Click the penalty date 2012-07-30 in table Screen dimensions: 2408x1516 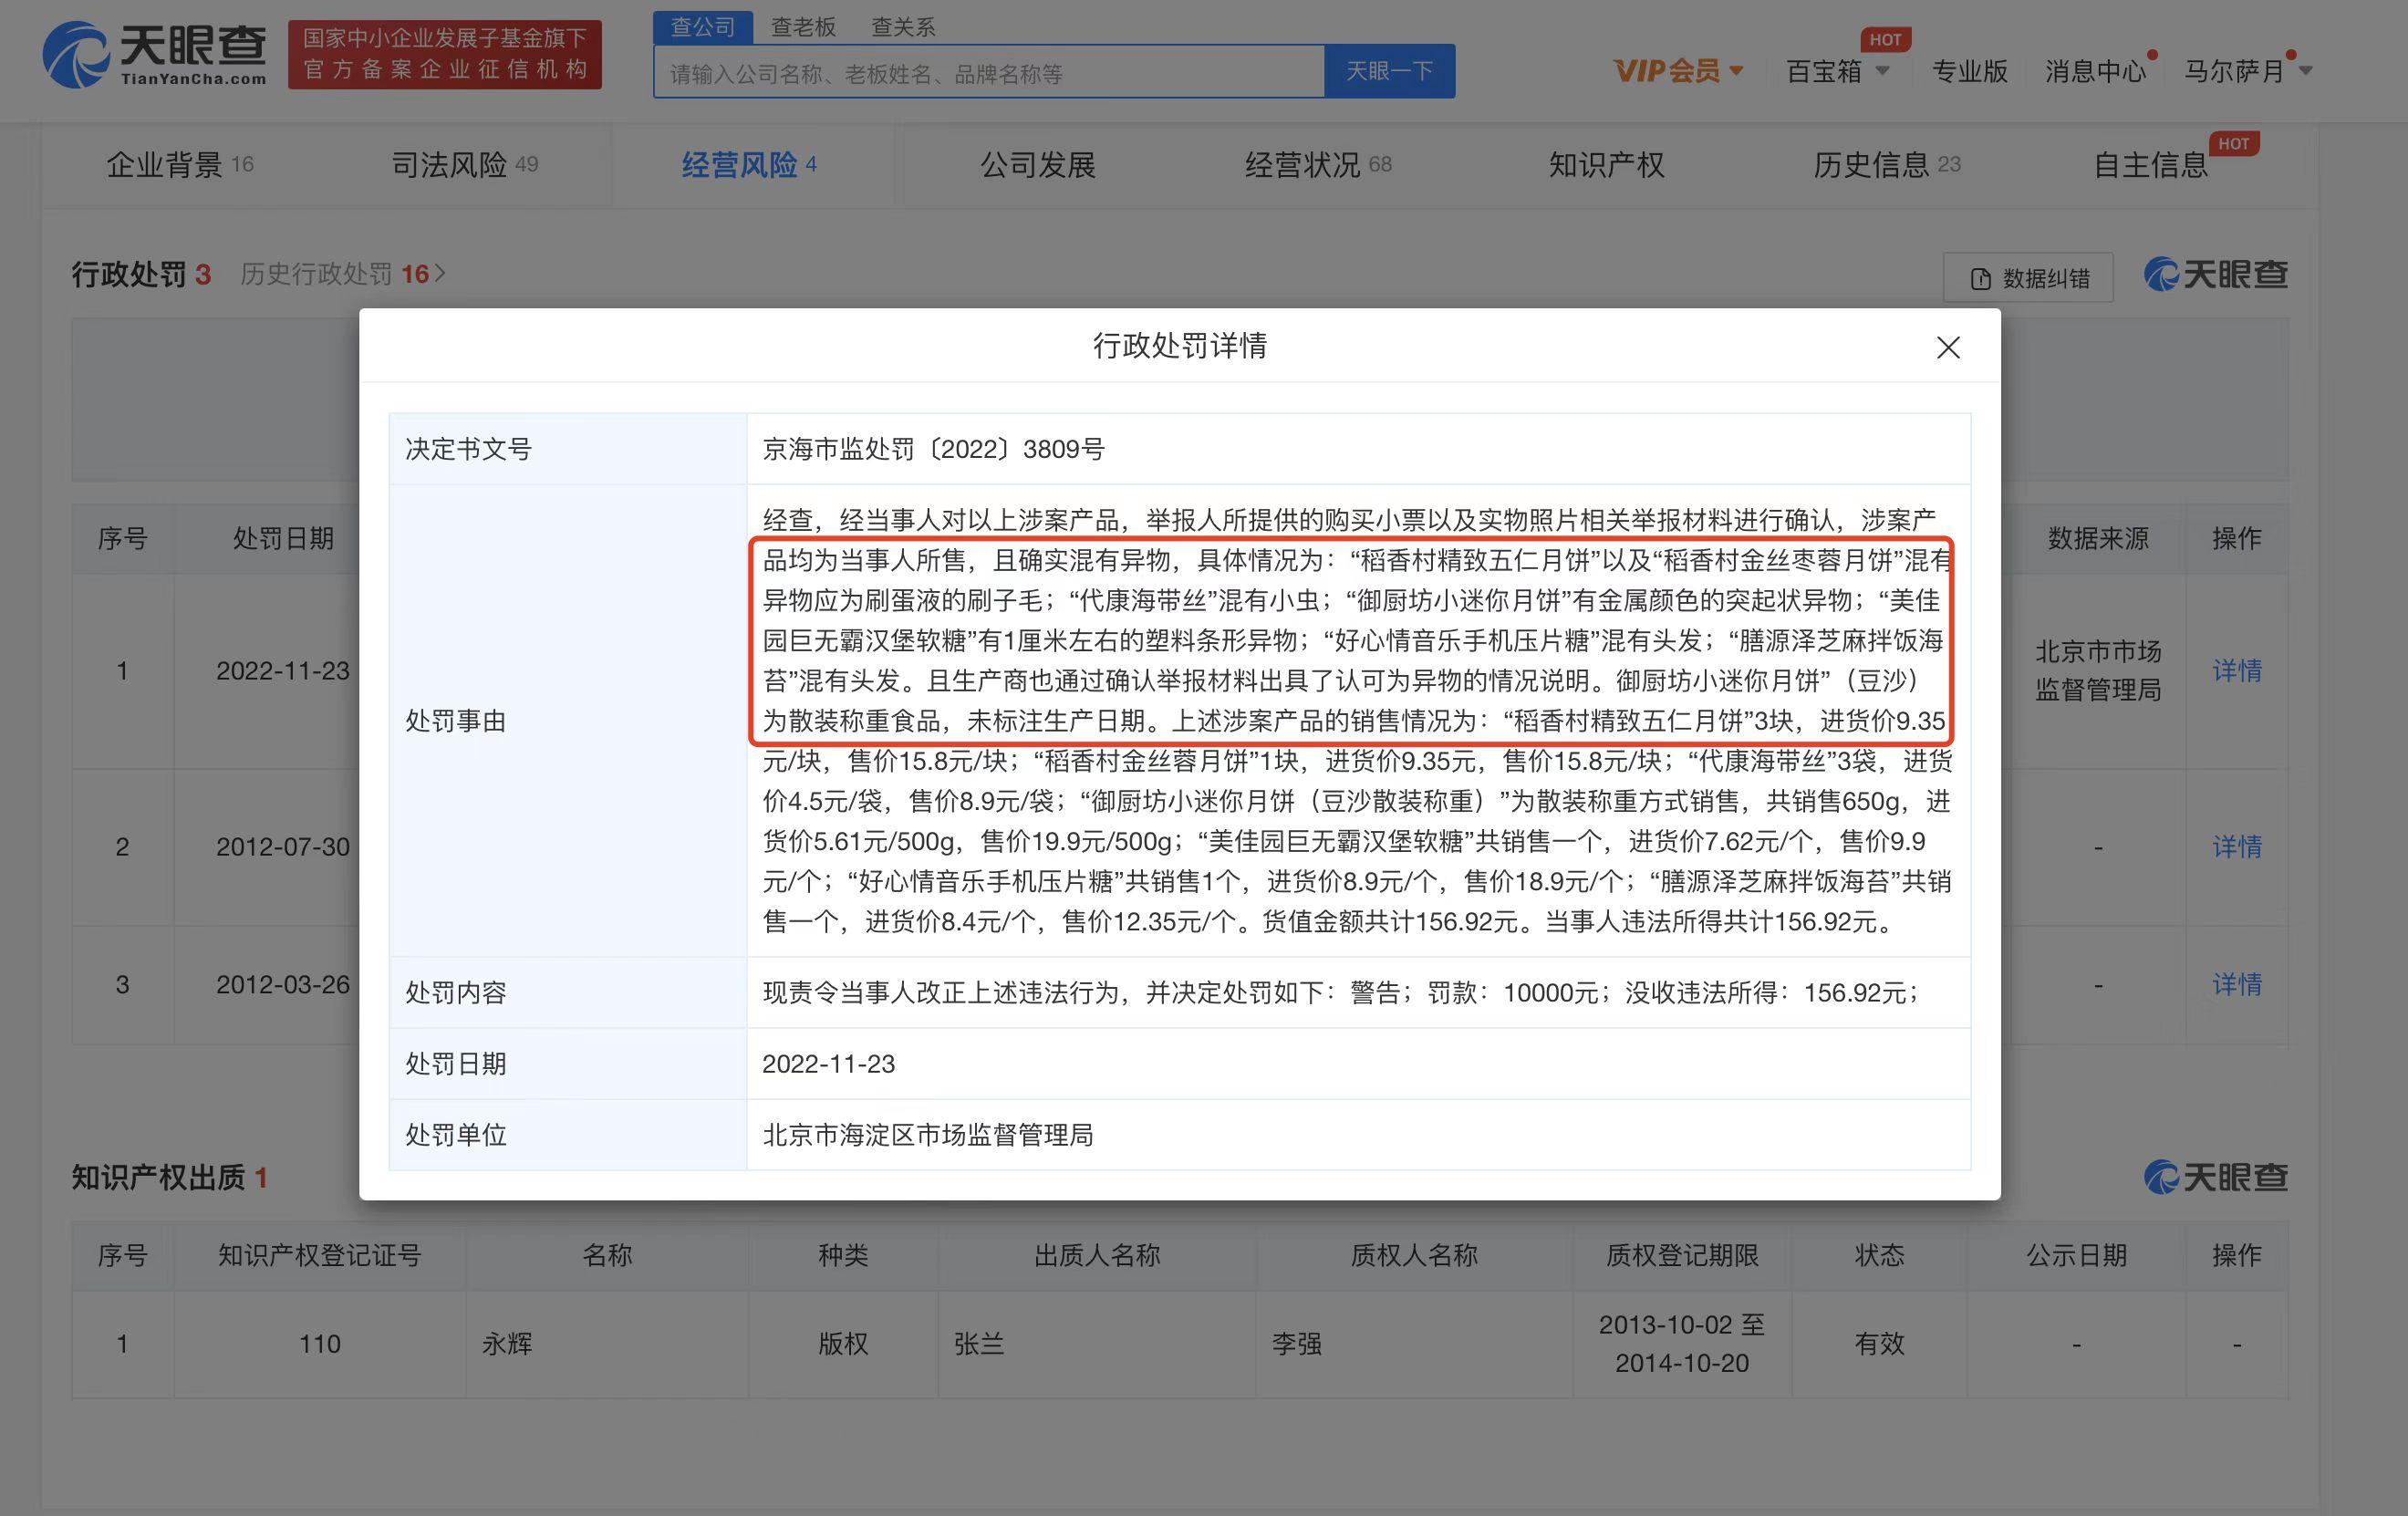[283, 846]
